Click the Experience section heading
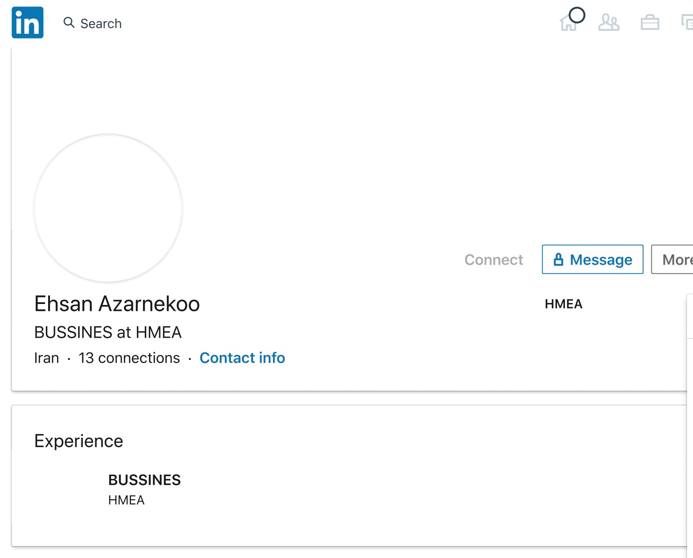 point(79,441)
